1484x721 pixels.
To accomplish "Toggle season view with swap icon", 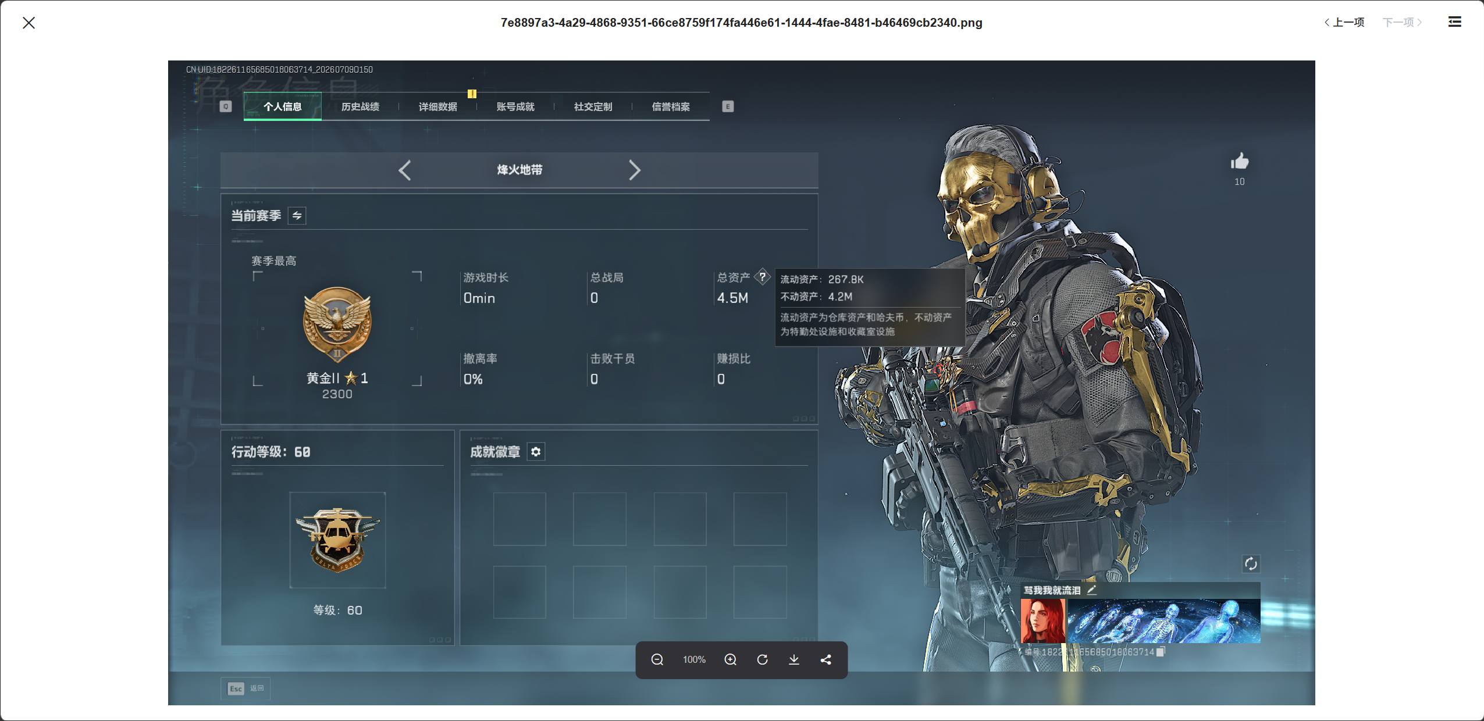I will point(297,216).
